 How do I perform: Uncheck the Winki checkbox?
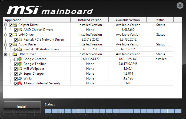pyautogui.click(x=16, y=79)
